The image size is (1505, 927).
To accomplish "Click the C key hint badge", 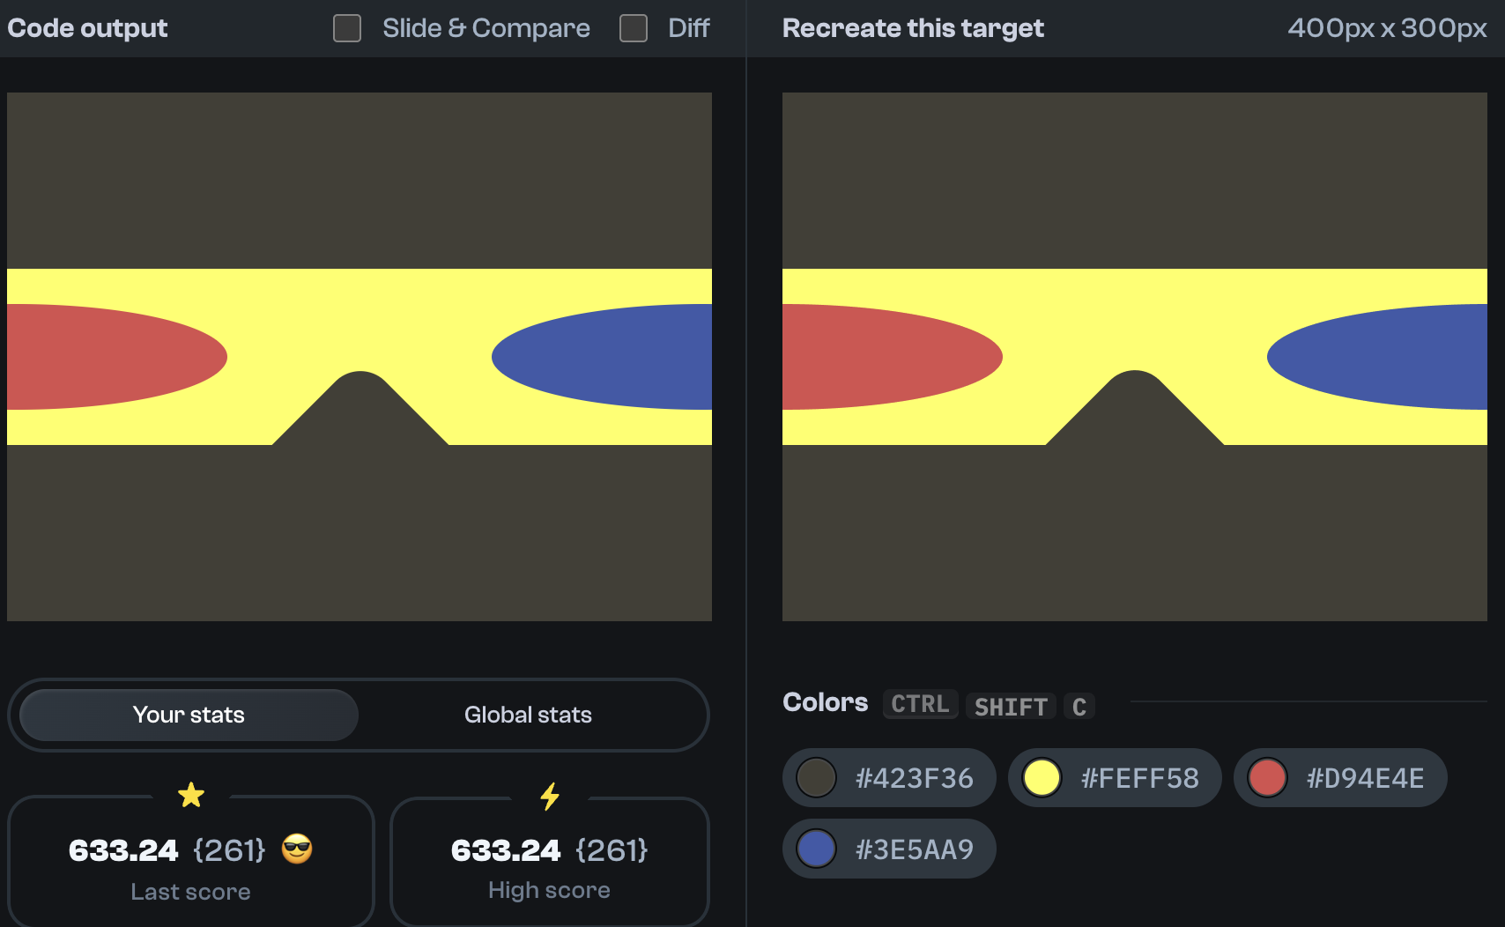I will pos(1079,706).
